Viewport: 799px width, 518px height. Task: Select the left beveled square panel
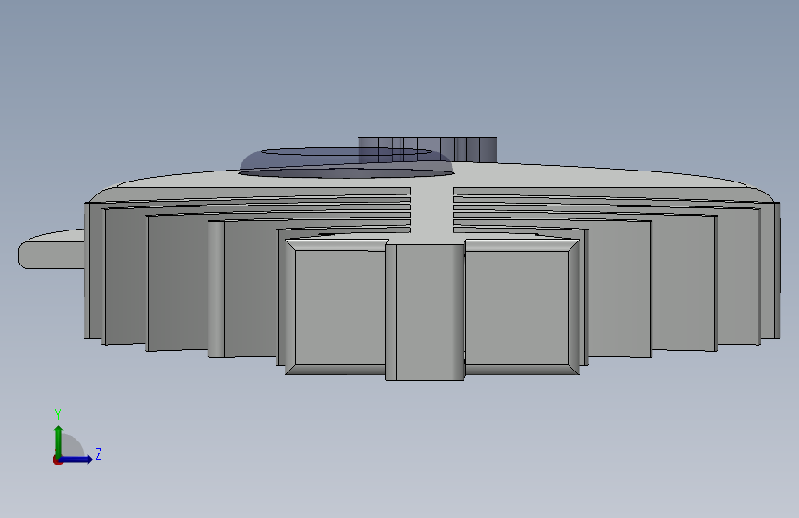(x=336, y=307)
